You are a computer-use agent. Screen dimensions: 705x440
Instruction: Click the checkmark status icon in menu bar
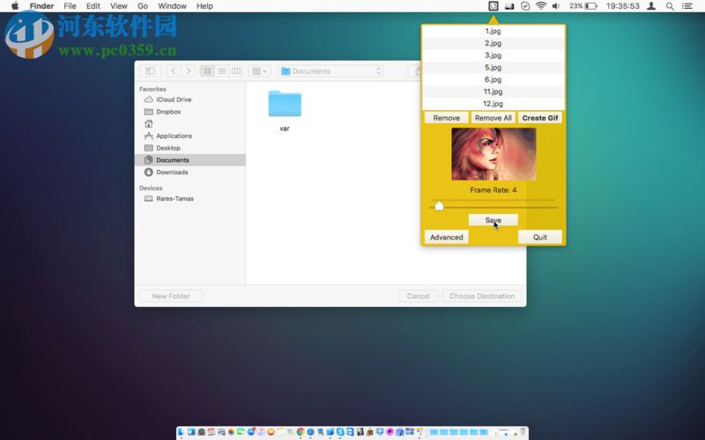525,6
